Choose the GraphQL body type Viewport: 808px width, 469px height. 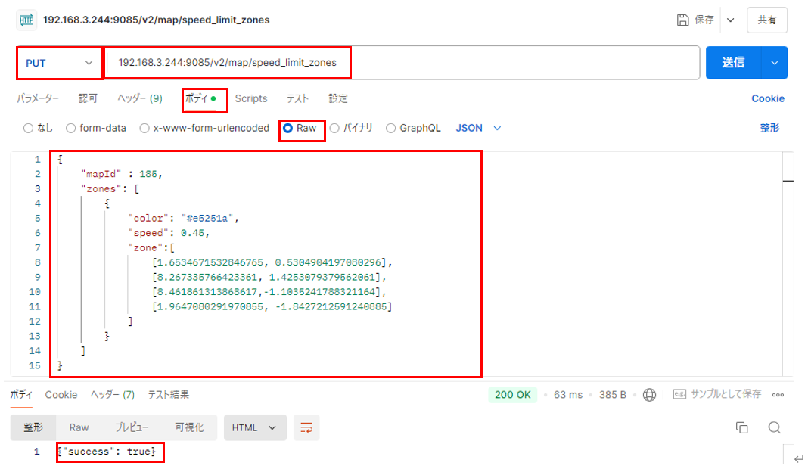pyautogui.click(x=391, y=129)
